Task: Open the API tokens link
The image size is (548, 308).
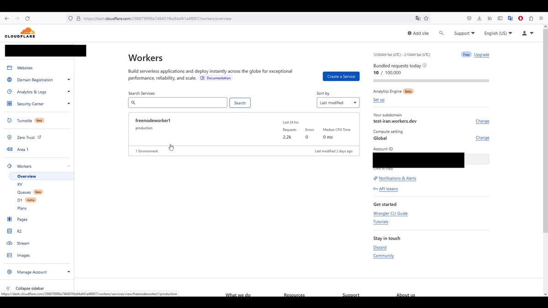Action: click(388, 189)
